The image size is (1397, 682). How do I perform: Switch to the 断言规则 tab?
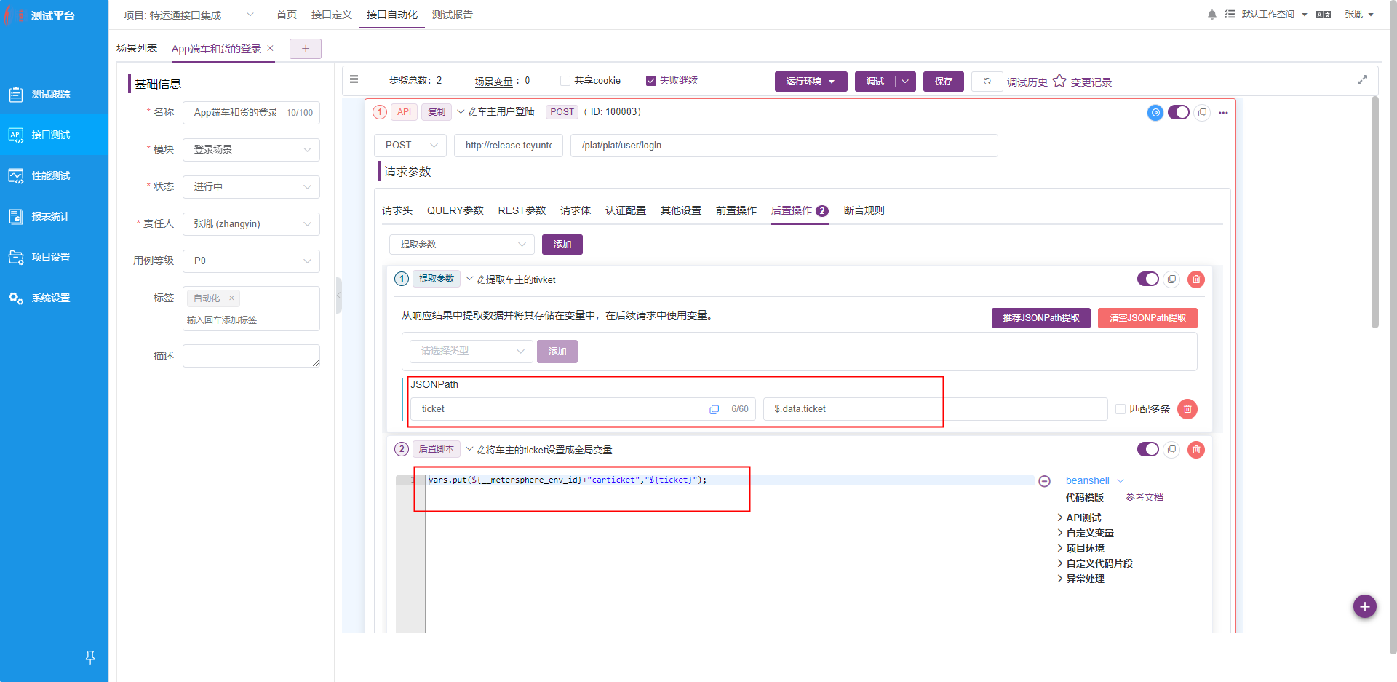pyautogui.click(x=864, y=210)
